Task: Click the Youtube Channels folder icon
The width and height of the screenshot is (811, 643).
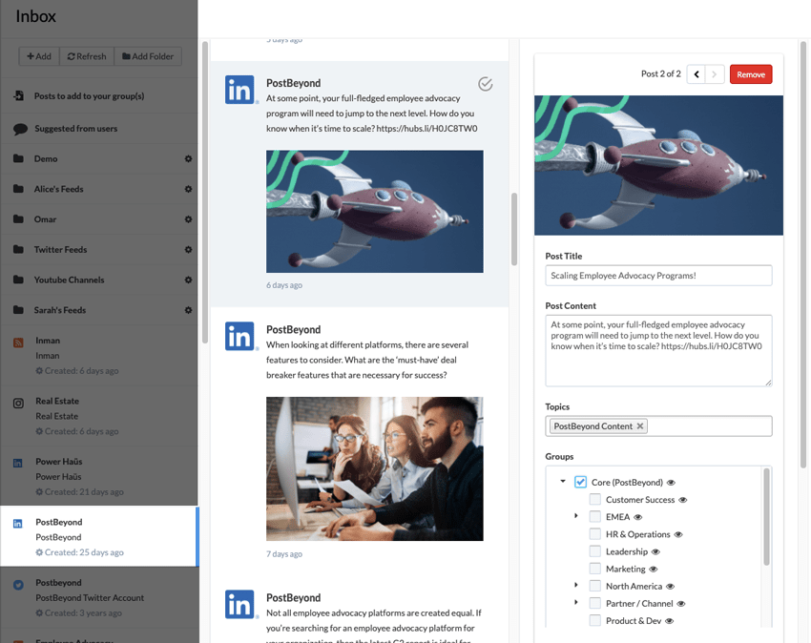Action: point(19,280)
